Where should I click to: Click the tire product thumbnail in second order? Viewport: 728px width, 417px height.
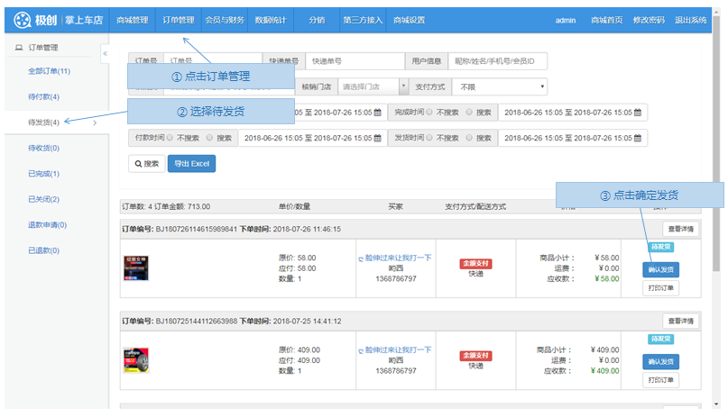pos(135,360)
